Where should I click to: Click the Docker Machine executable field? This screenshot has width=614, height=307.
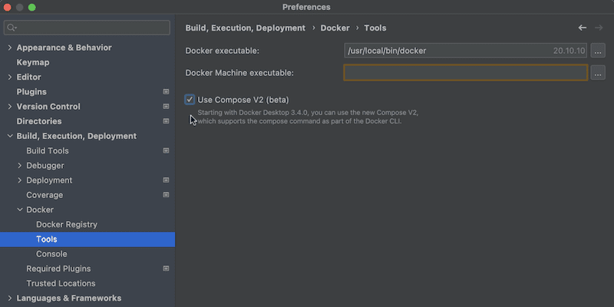click(466, 73)
